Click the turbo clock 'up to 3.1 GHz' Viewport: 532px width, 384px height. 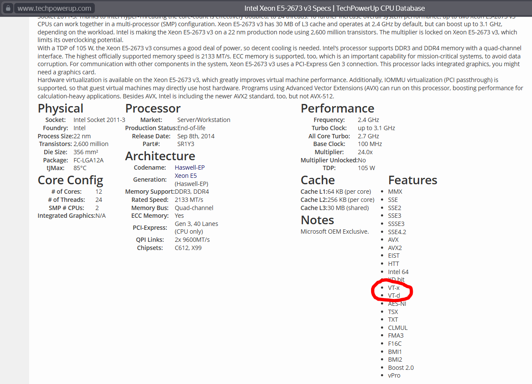tap(376, 128)
